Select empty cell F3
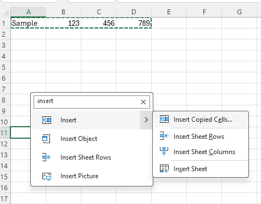The image size is (261, 204). pyautogui.click(x=204, y=45)
